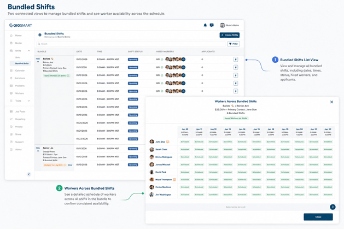344x229 pixels.
Task: Click the Reporting chart icon
Action: tap(11, 119)
